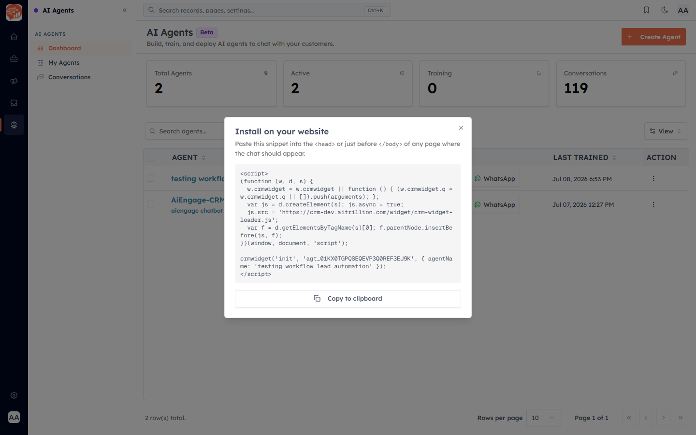The width and height of the screenshot is (696, 435).
Task: Select the AiEngage-CRM row checkbox
Action: pyautogui.click(x=151, y=204)
